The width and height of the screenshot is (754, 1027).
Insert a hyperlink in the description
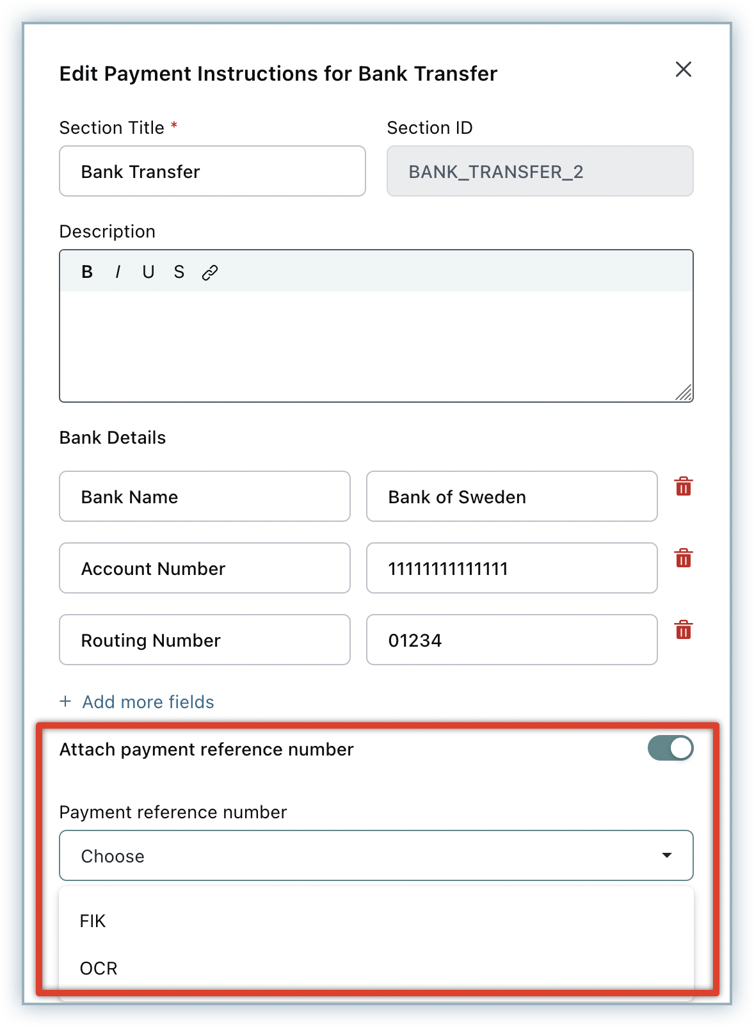coord(210,273)
